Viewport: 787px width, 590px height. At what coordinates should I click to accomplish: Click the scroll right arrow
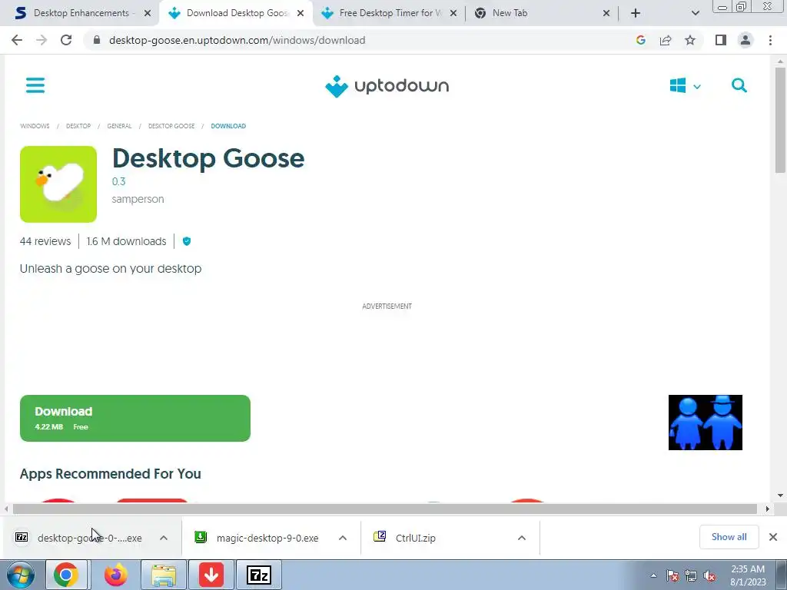[767, 509]
